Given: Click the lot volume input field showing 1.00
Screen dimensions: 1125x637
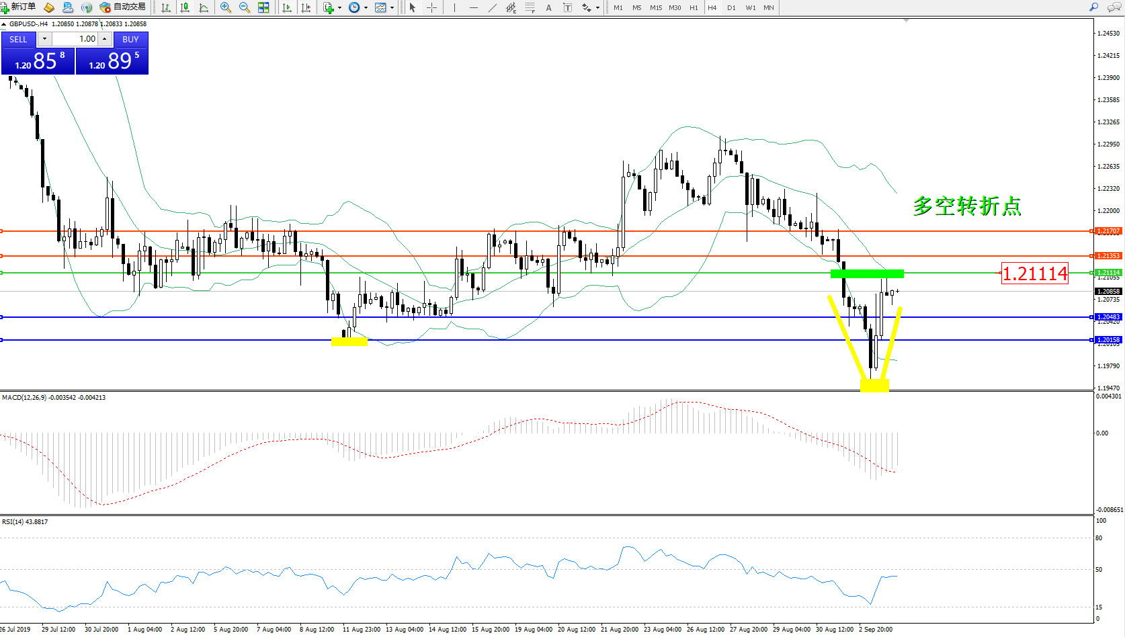Looking at the screenshot, I should [x=75, y=39].
